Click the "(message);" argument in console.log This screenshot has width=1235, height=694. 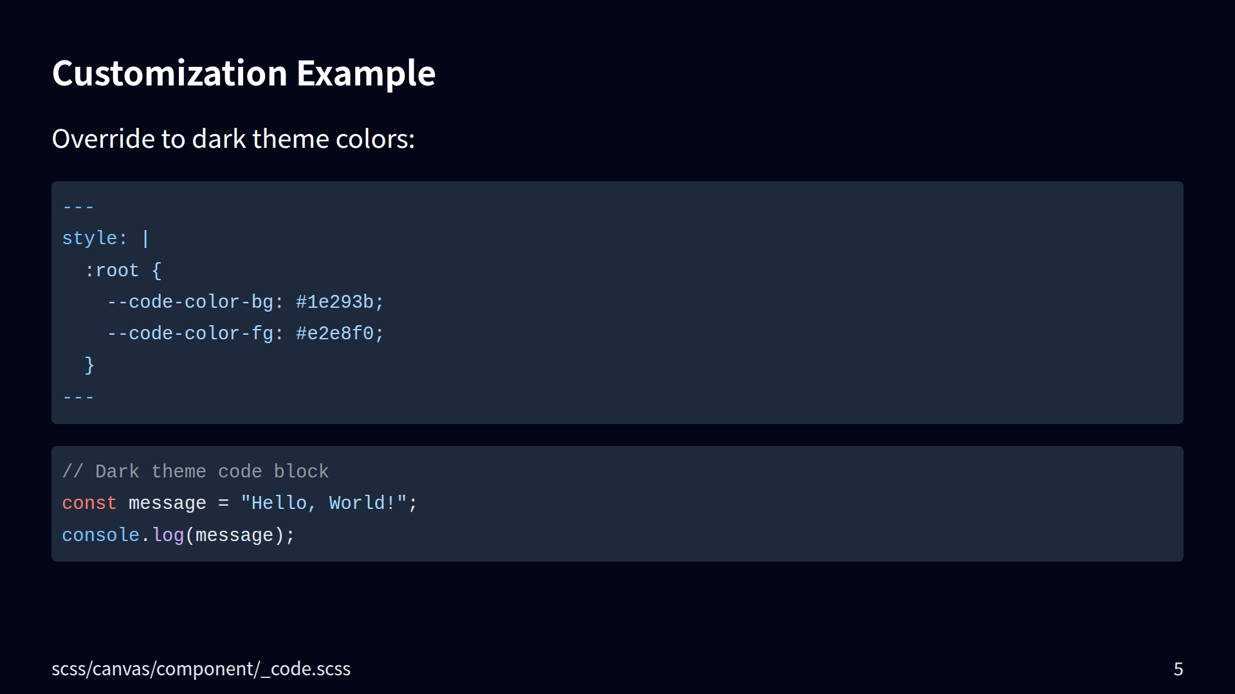point(239,535)
